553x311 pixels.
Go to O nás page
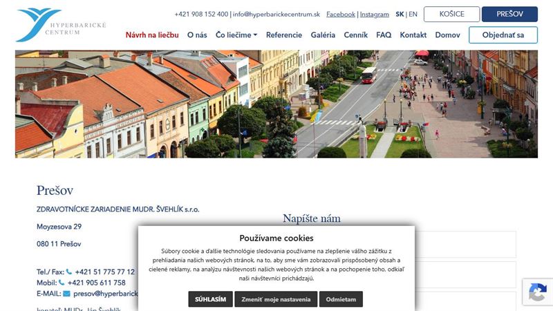coord(197,35)
